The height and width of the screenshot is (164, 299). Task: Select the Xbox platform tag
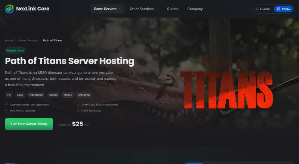pyautogui.click(x=20, y=95)
